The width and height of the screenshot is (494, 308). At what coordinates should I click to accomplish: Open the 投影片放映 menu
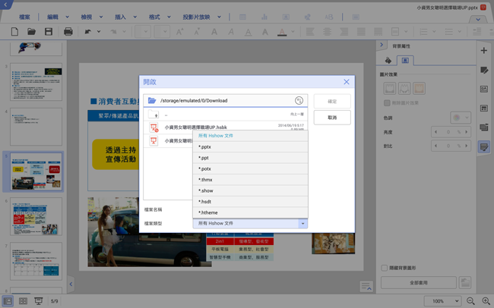196,17
